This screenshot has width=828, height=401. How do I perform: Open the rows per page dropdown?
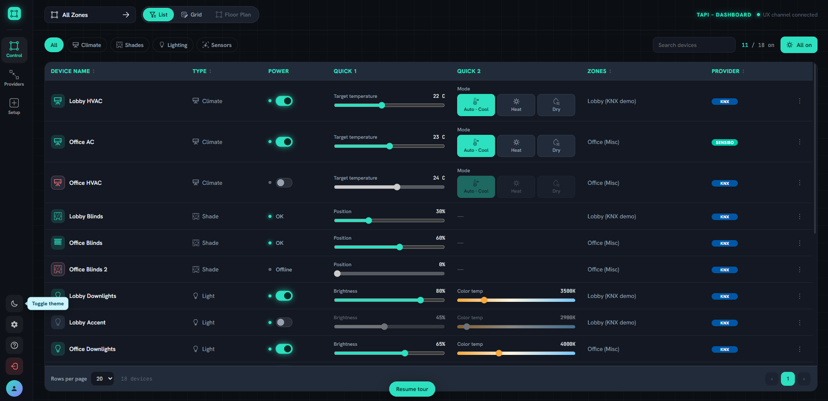pos(102,379)
